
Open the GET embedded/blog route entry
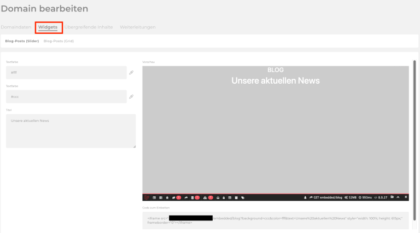click(326, 197)
